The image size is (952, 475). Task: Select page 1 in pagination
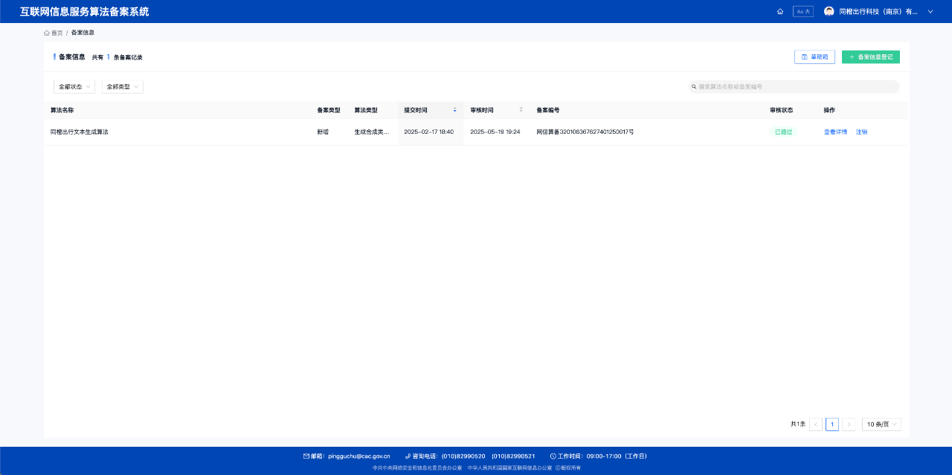click(832, 424)
